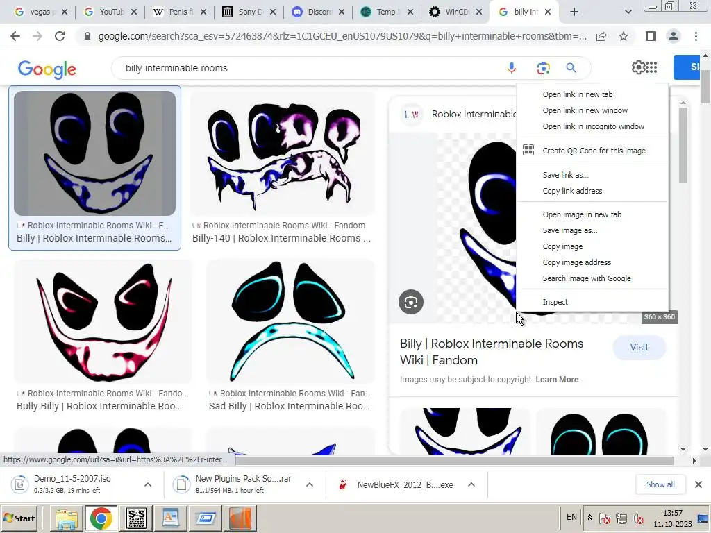
Task: Select Save image as...
Action: 570,230
